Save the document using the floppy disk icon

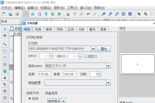(x=17, y=14)
